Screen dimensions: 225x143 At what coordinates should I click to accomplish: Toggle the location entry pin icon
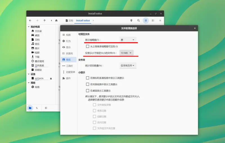coord(131,21)
